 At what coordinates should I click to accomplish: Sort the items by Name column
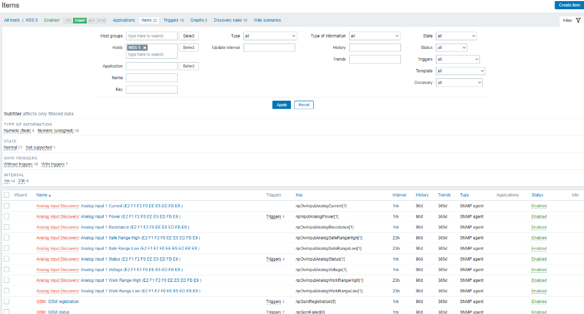tap(42, 195)
